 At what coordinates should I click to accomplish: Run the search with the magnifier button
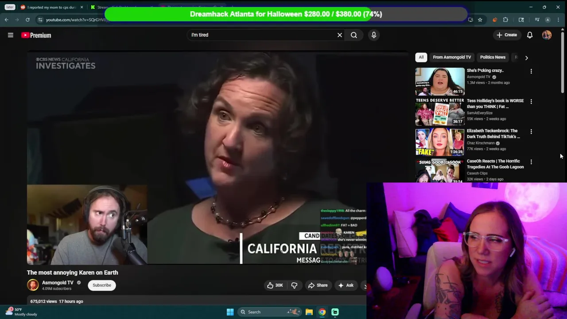(354, 35)
